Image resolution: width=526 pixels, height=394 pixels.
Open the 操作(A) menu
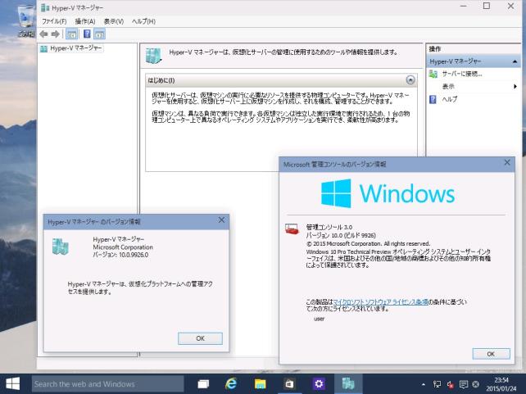click(x=85, y=21)
